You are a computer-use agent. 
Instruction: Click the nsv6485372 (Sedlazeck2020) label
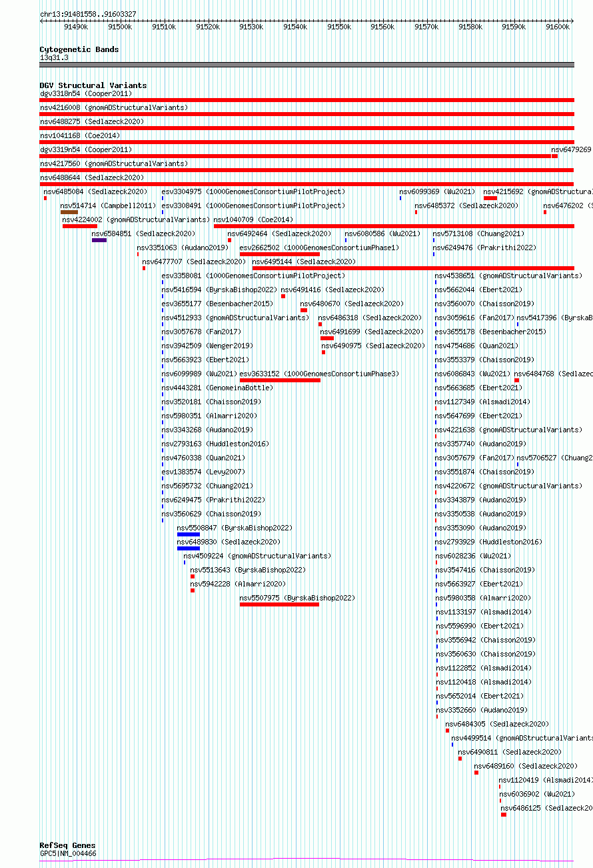pyautogui.click(x=466, y=205)
